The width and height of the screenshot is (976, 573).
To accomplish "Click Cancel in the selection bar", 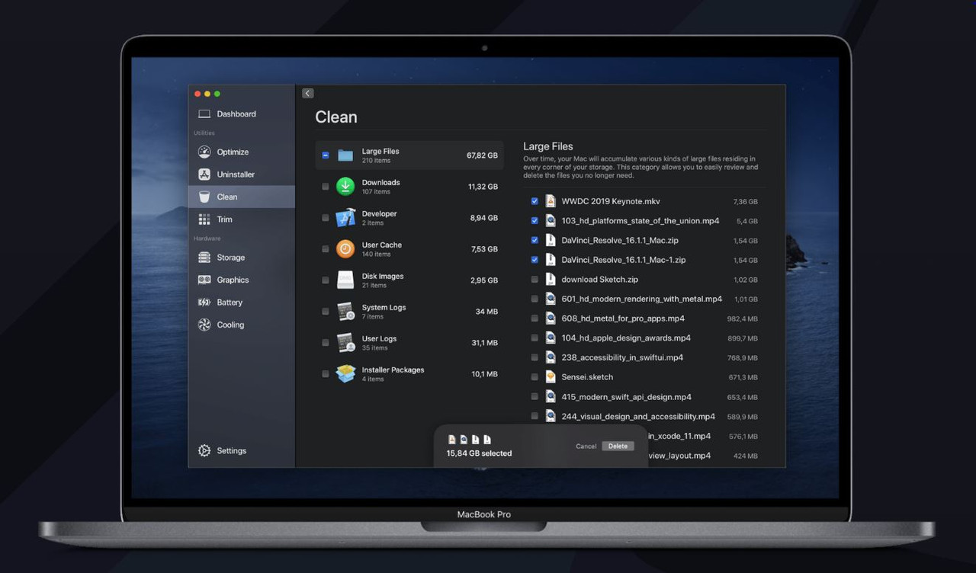I will (586, 447).
